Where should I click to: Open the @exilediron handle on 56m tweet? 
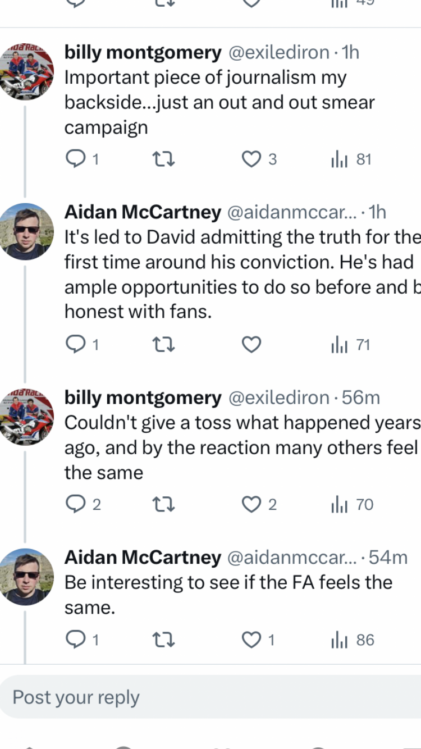279,398
